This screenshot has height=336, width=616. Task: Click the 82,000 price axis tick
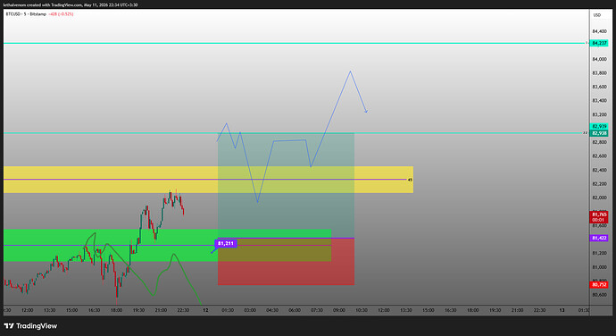point(600,197)
